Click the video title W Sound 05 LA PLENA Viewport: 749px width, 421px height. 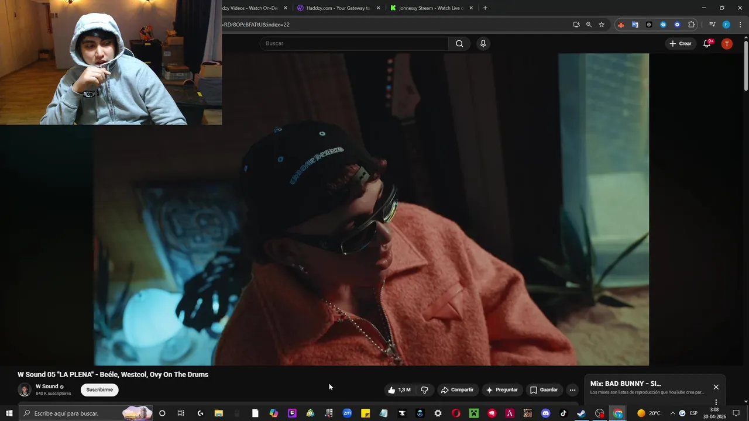point(113,375)
